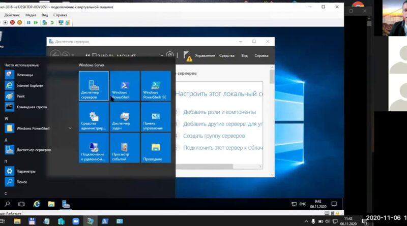The image size is (407, 226).
Task: Open the Вид menu in VM window menubar
Action: (x=45, y=15)
